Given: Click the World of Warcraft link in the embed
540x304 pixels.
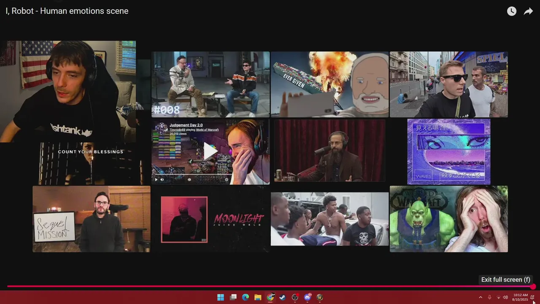Looking at the screenshot, I should [x=207, y=130].
